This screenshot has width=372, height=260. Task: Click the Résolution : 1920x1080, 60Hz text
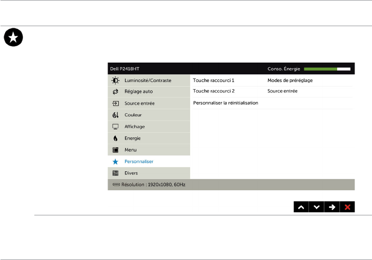point(153,185)
